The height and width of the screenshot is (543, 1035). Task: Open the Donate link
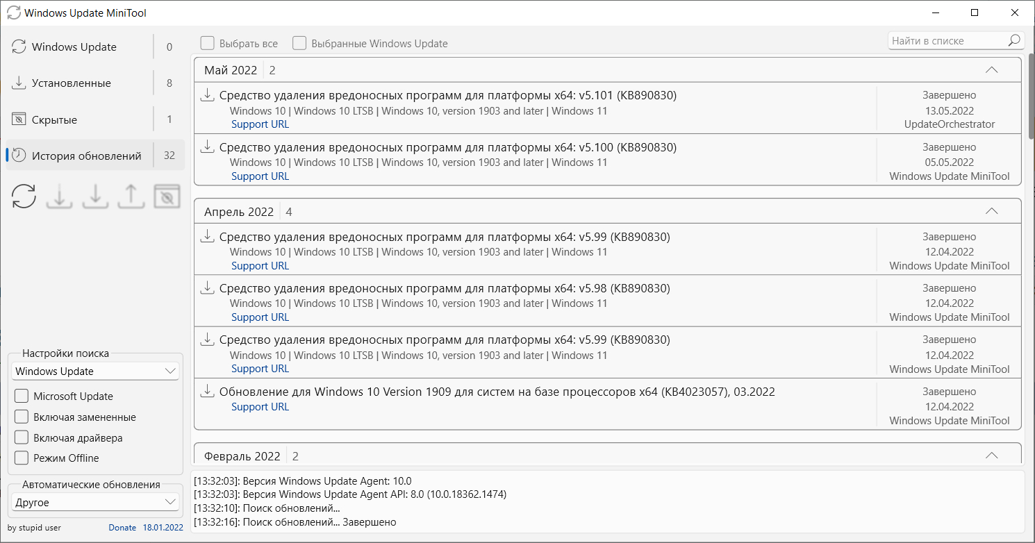122,528
